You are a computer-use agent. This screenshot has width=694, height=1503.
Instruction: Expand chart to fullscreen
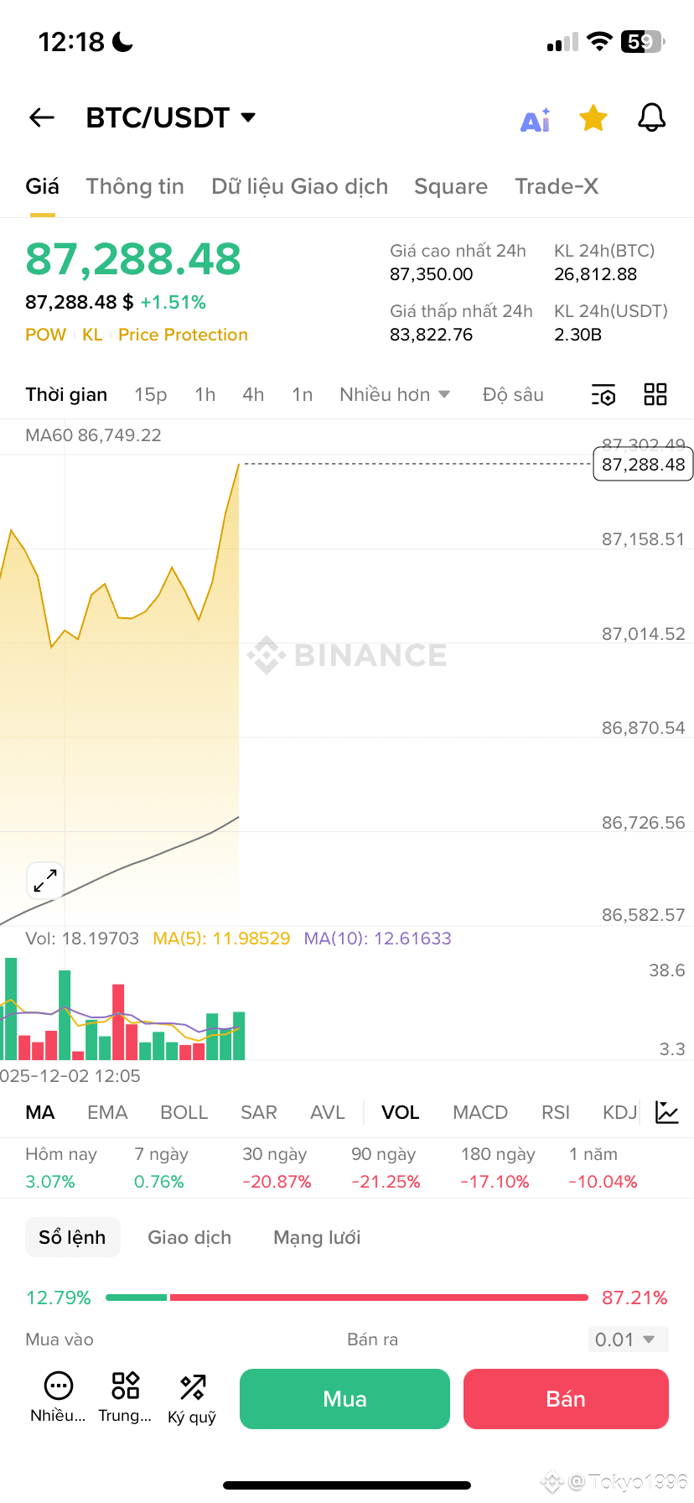click(x=45, y=881)
